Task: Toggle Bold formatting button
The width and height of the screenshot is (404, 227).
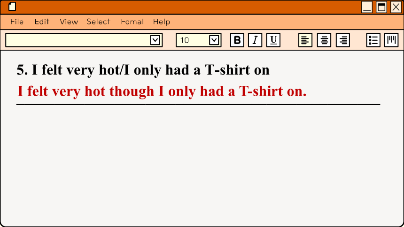Action: (237, 40)
